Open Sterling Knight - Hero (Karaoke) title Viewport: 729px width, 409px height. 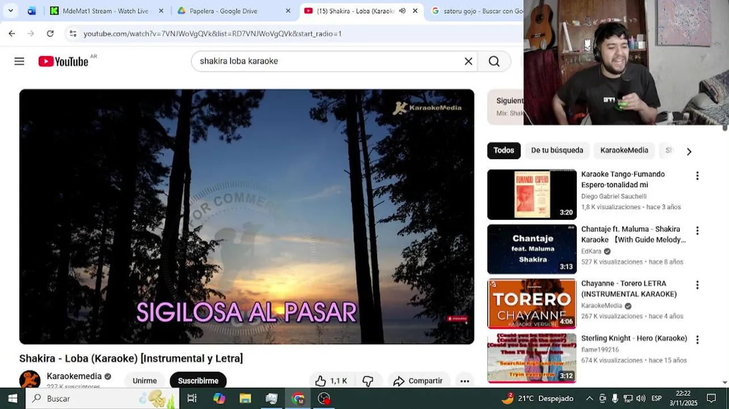pos(634,339)
